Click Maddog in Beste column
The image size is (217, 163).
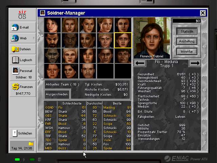(109, 108)
